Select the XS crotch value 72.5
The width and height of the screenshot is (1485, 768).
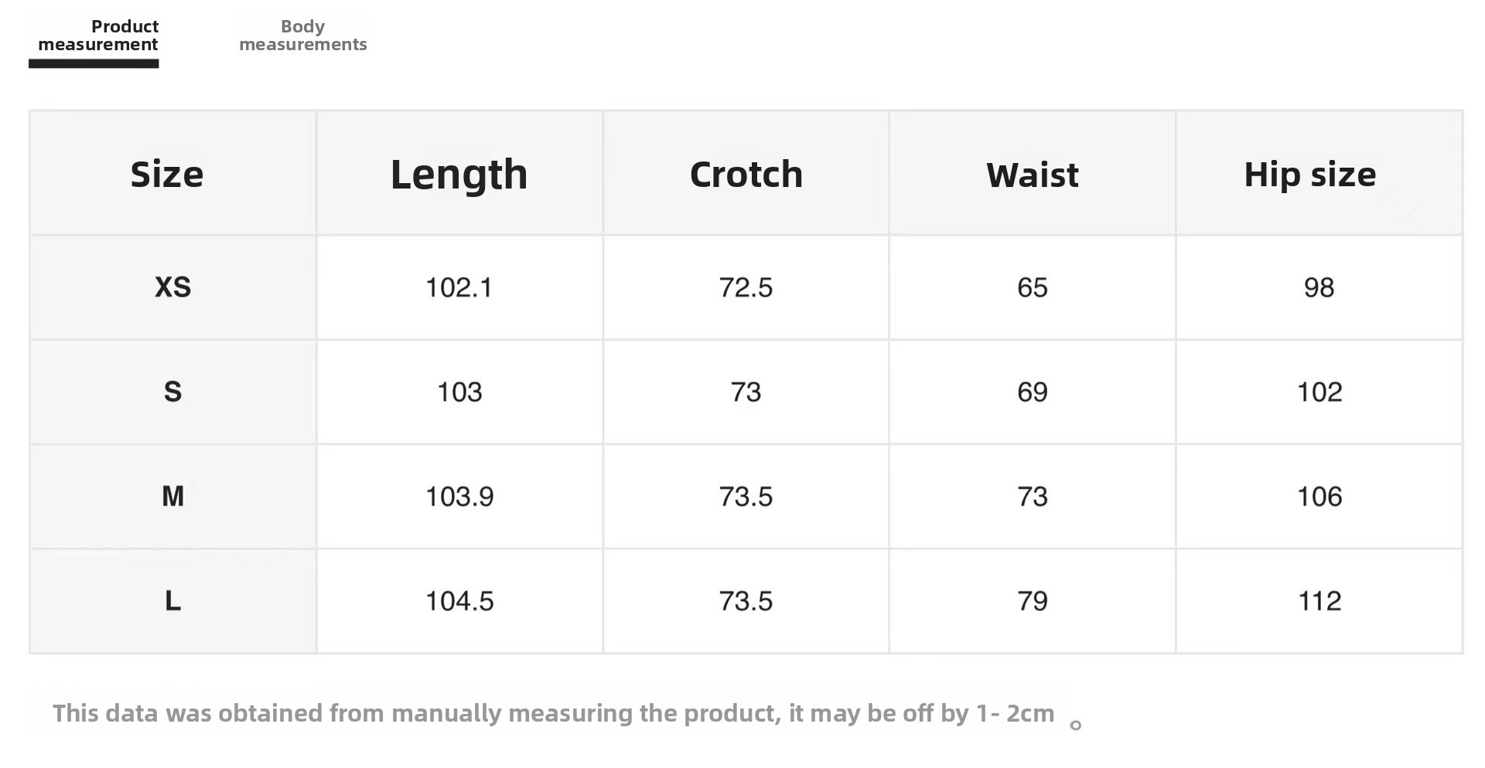pos(746,287)
